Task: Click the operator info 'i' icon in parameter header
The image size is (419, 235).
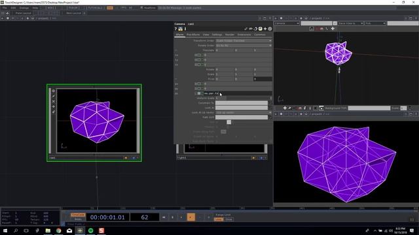Action: pos(185,29)
